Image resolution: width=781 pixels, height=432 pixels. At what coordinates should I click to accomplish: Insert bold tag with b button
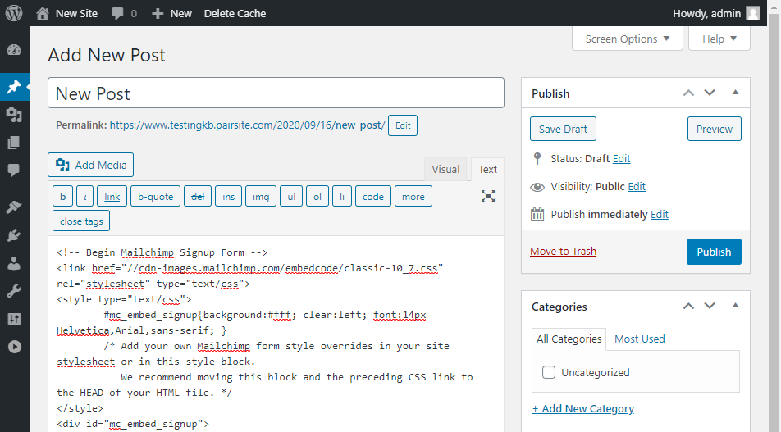(x=62, y=196)
